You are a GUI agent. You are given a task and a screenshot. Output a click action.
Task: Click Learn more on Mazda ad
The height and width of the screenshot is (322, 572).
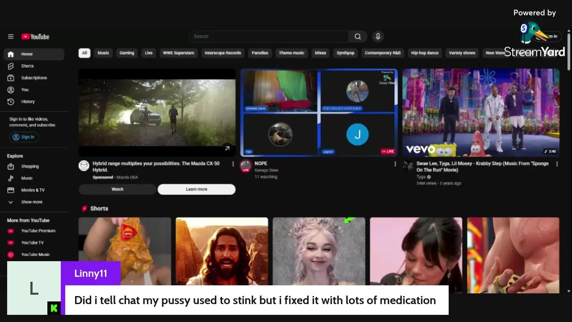(x=197, y=189)
